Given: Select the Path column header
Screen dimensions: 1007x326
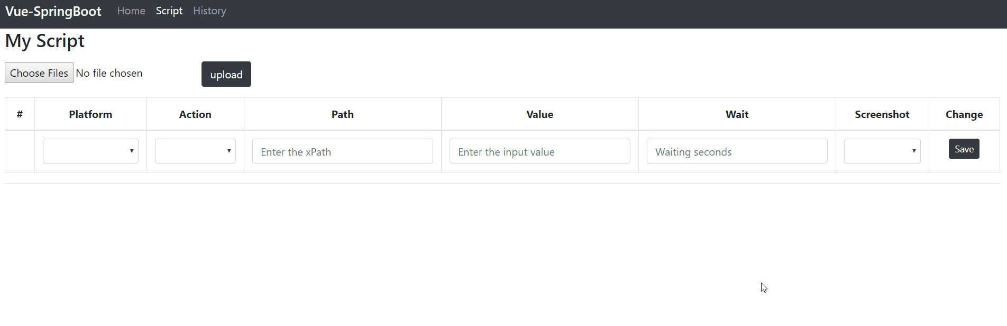Looking at the screenshot, I should [x=343, y=114].
